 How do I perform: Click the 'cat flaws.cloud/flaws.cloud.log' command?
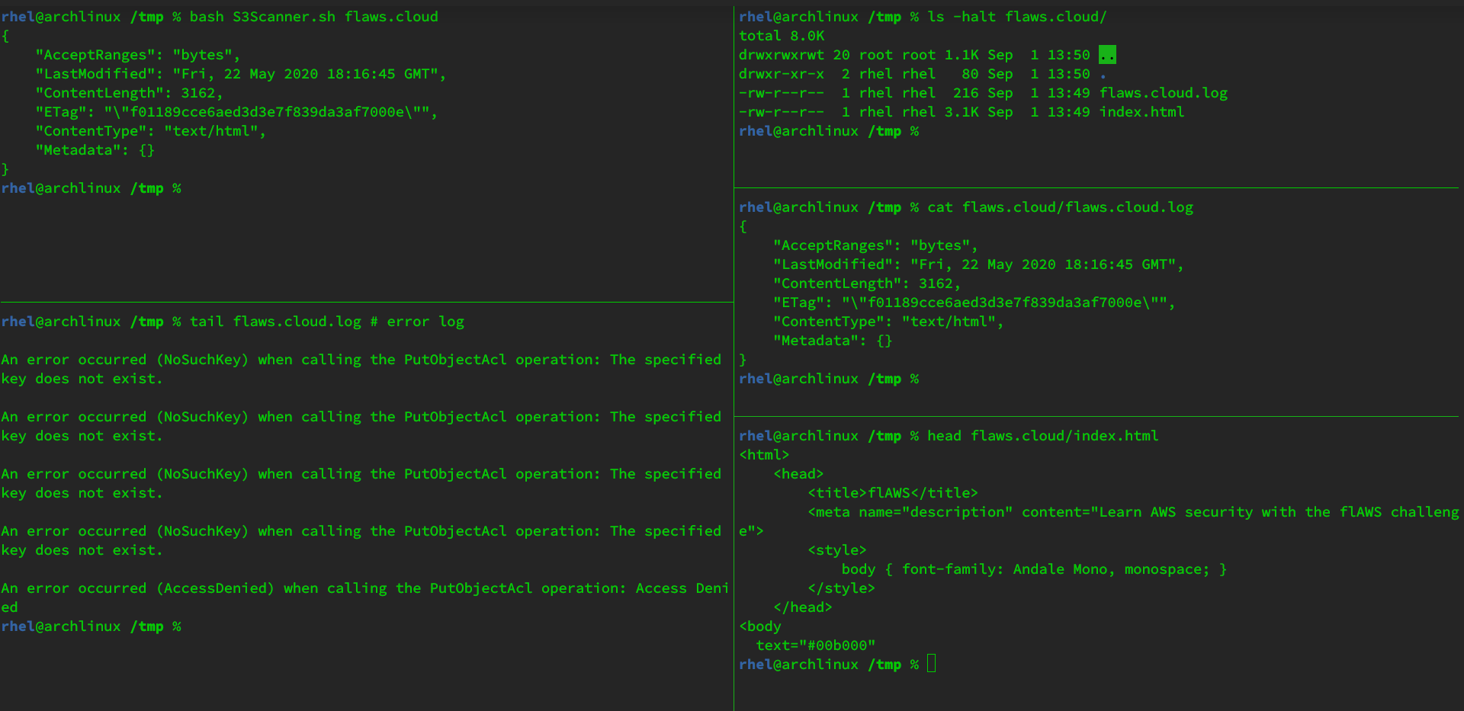pyautogui.click(x=1060, y=207)
